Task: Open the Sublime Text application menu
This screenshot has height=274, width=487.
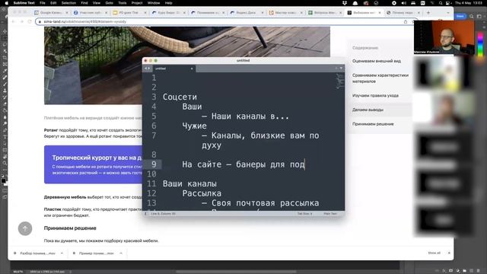Action: (24, 3)
